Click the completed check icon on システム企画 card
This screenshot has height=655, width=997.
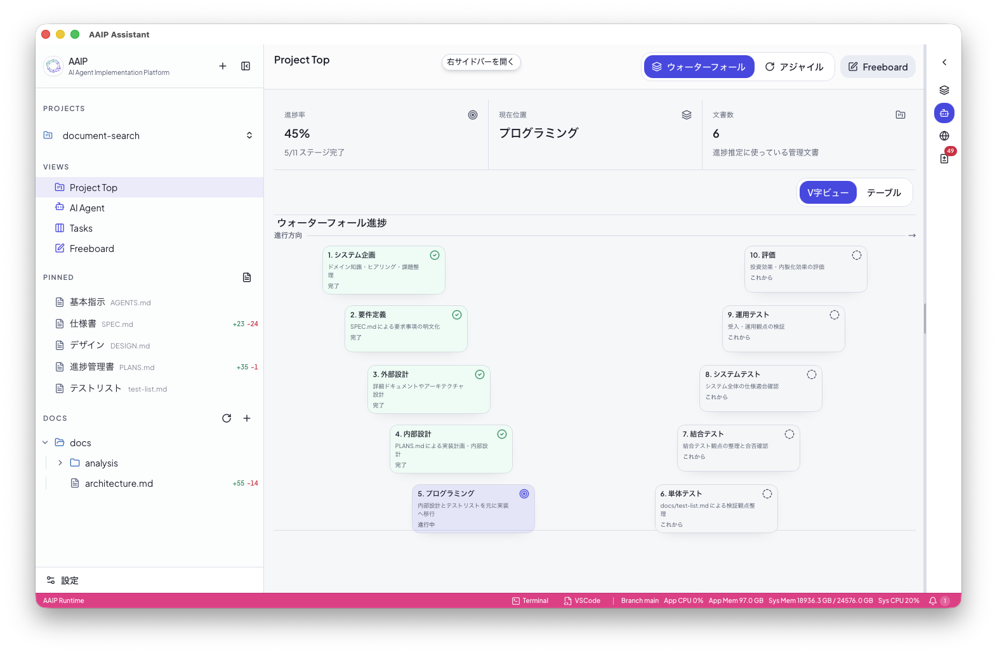tap(435, 255)
